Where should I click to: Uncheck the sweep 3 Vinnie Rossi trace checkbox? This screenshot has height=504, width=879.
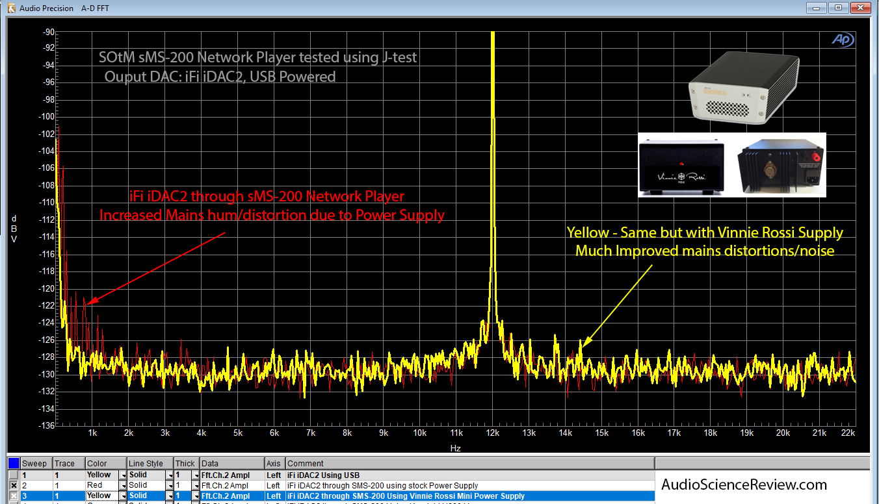(14, 496)
